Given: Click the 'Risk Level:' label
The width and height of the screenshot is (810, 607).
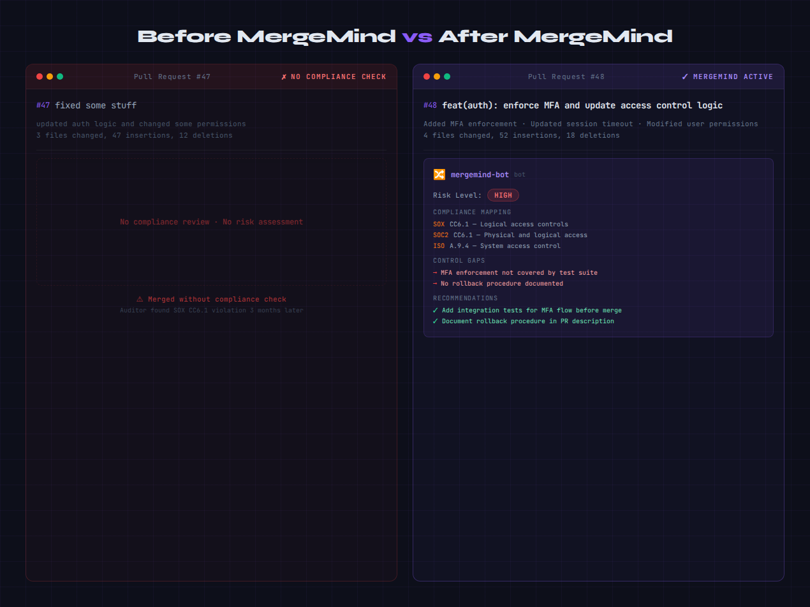Looking at the screenshot, I should tap(457, 195).
